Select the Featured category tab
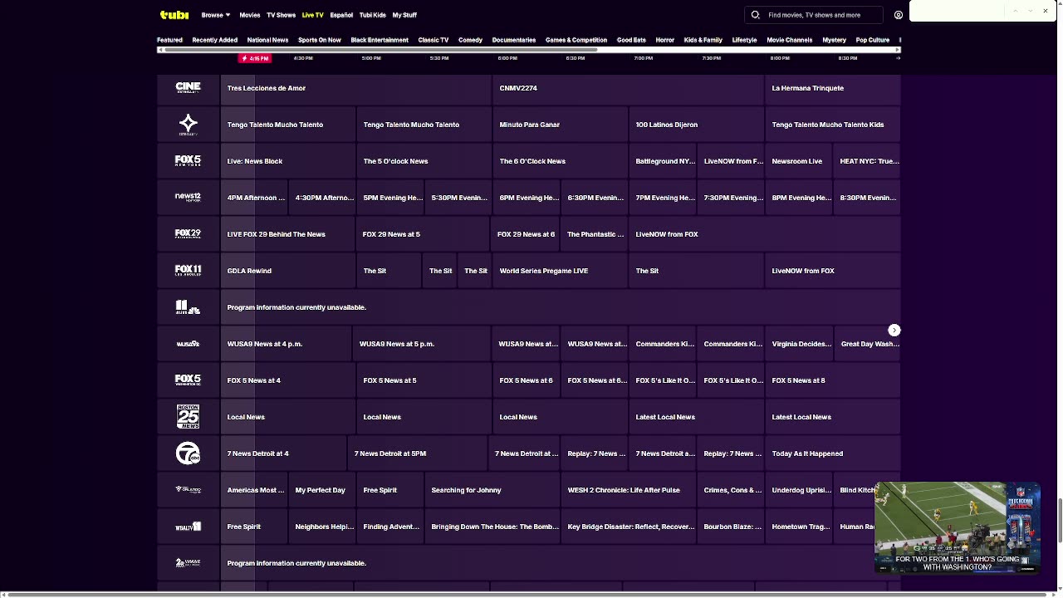The image size is (1063, 598). point(169,40)
